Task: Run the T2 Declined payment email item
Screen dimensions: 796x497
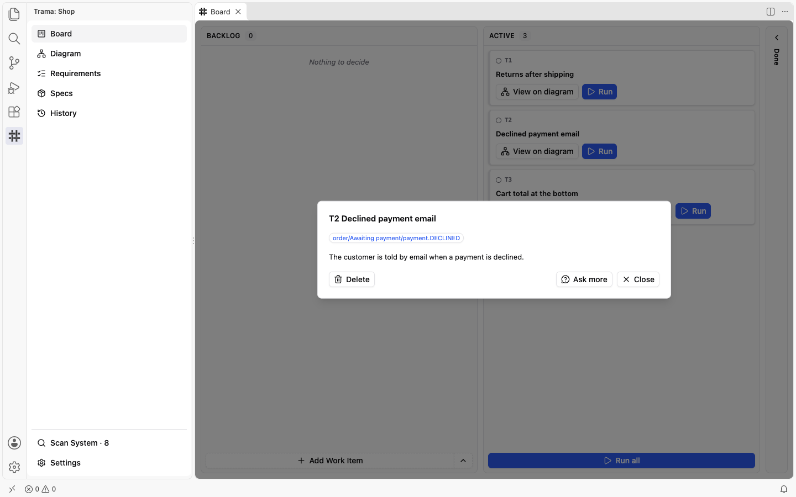Action: tap(599, 151)
